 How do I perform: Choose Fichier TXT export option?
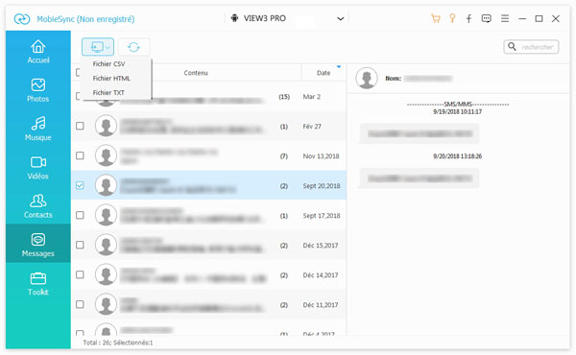[x=108, y=92]
